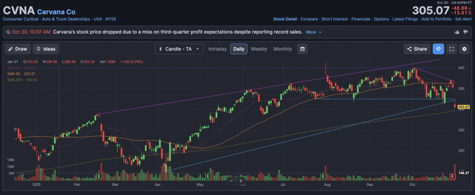Expand the news item with More

pyautogui.click(x=313, y=32)
